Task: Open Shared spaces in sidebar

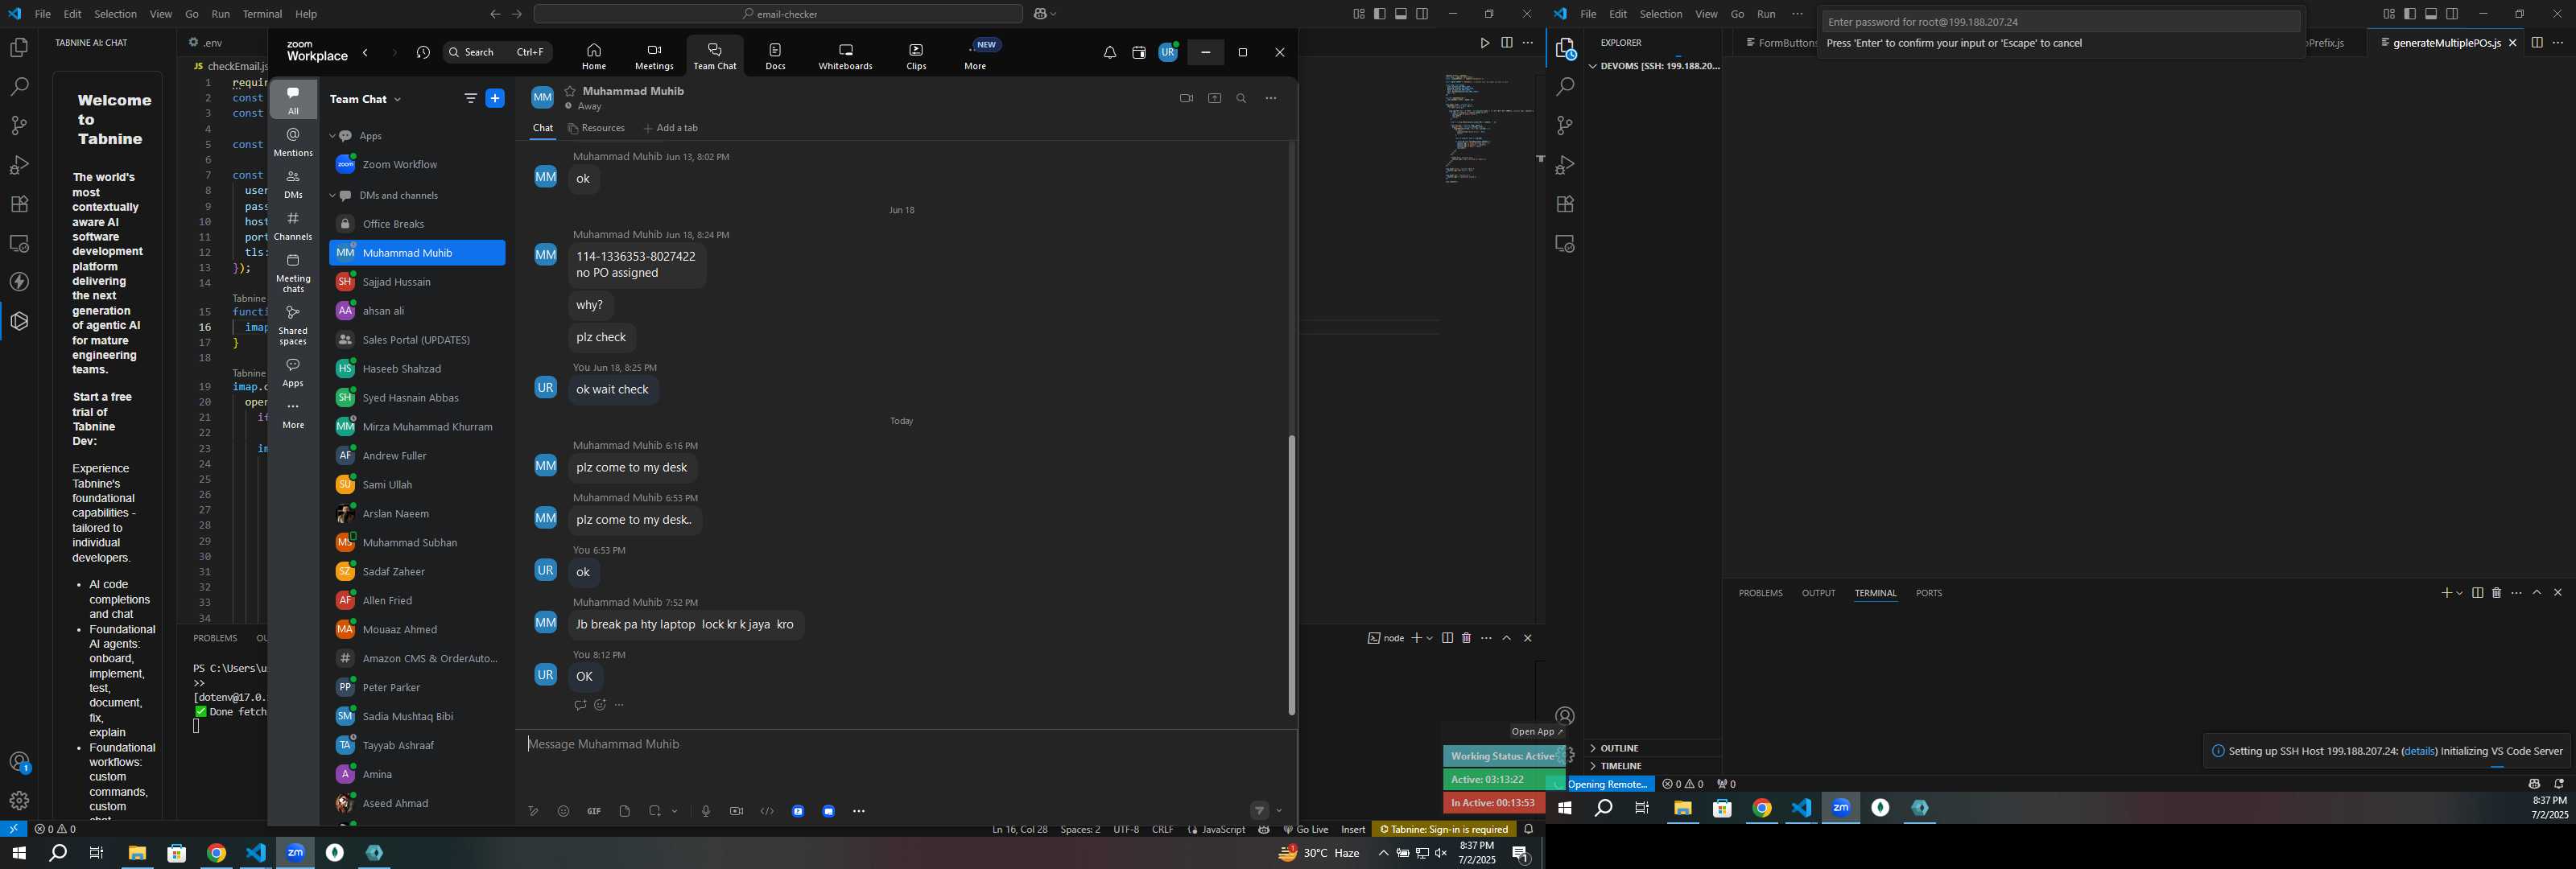Action: tap(293, 326)
